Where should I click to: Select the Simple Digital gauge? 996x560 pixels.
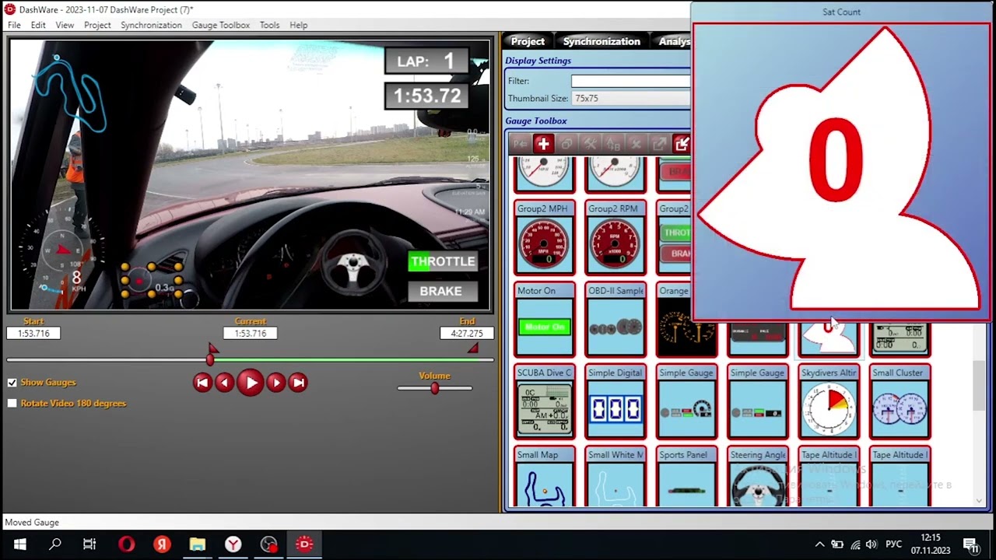coord(615,401)
